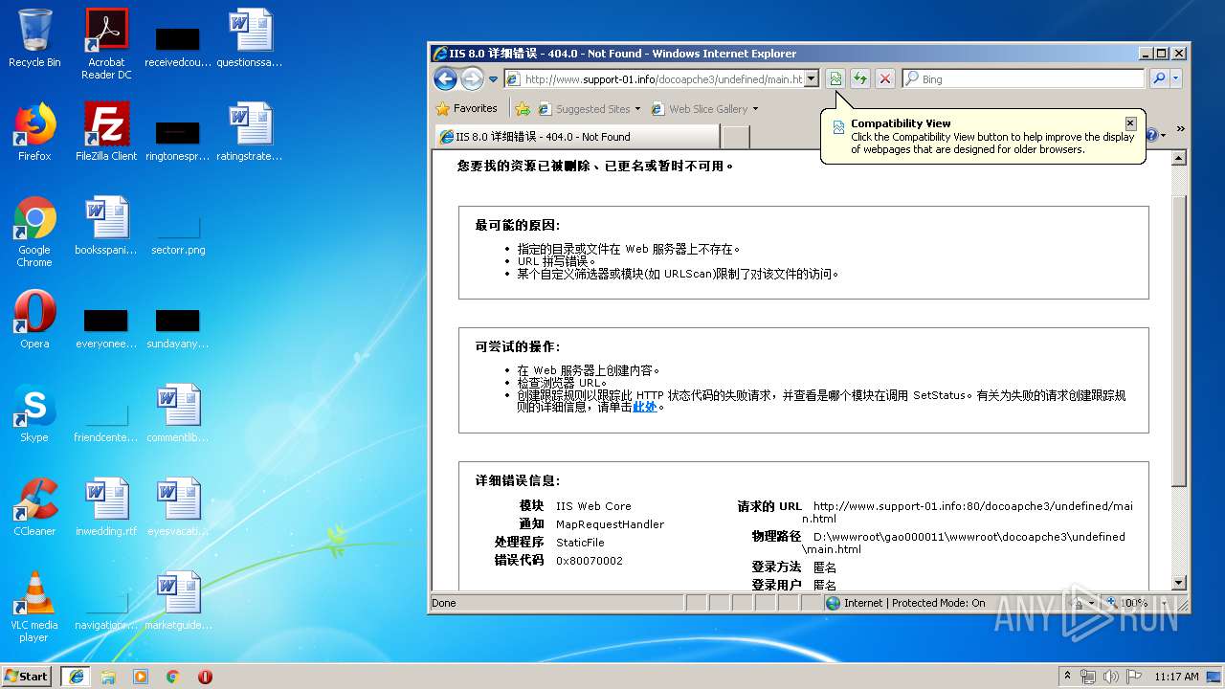Click the IE Forward navigation button

[473, 78]
